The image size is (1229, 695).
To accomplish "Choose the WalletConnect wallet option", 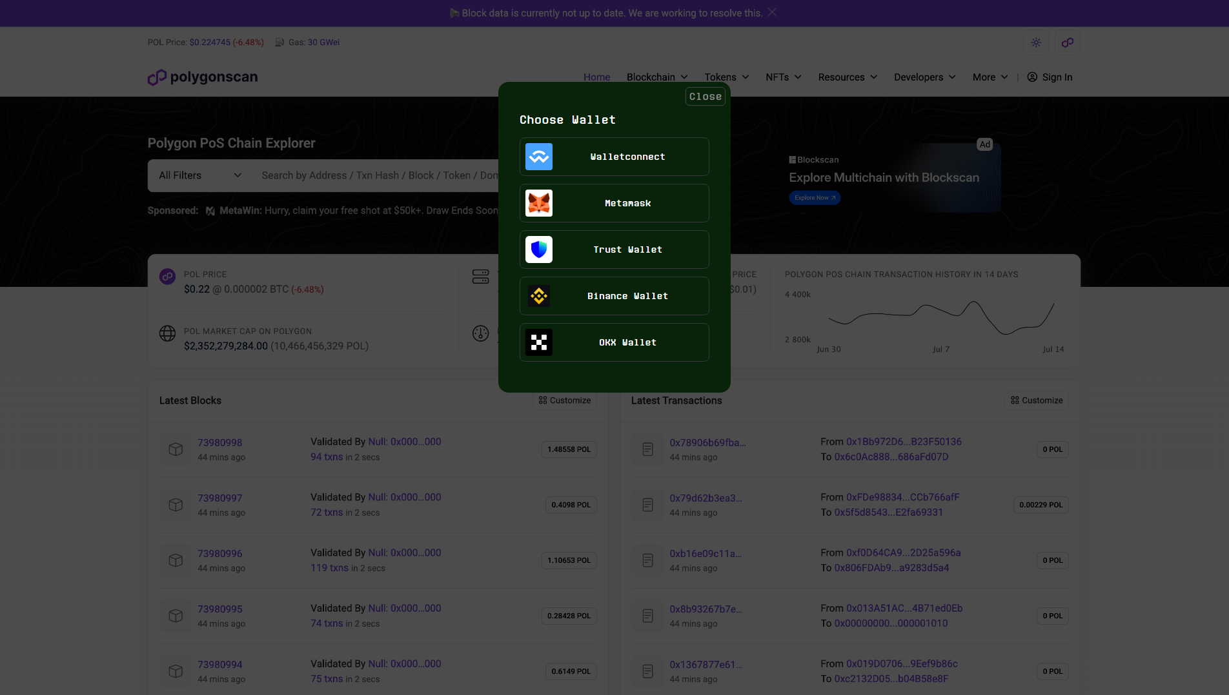I will (614, 157).
